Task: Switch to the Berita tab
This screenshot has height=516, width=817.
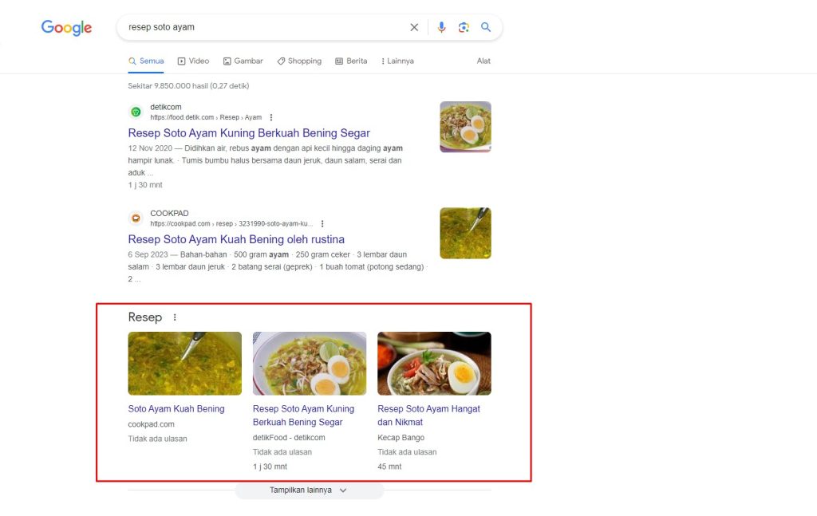Action: 351,61
